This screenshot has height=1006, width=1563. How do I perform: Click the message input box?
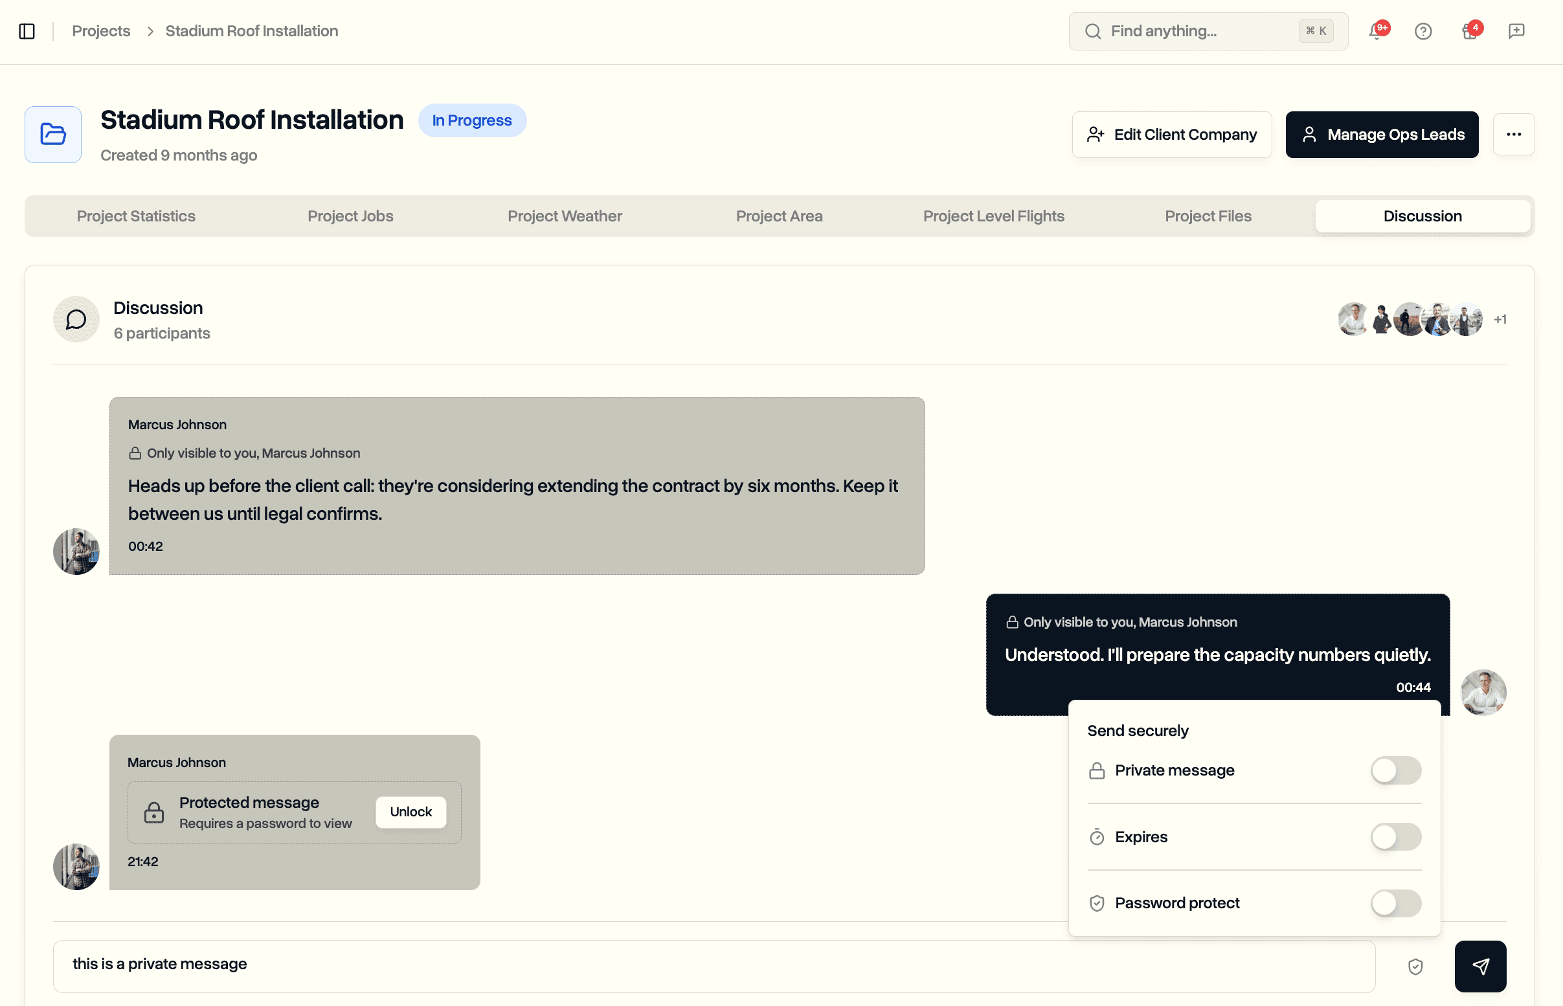714,966
